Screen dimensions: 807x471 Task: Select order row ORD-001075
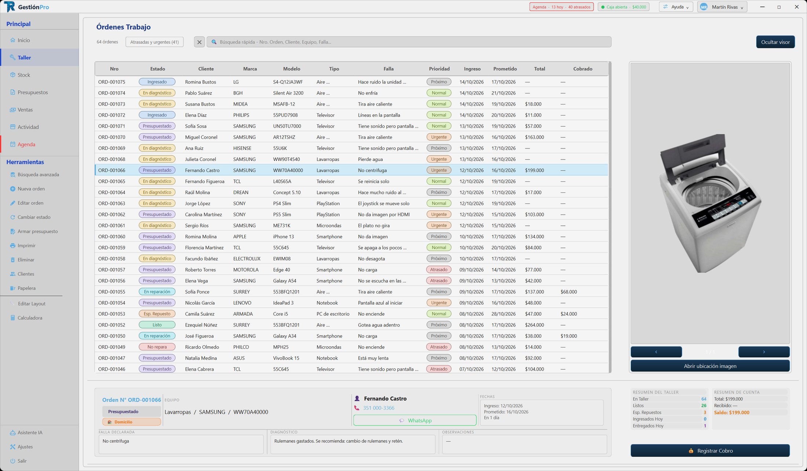tap(351, 82)
